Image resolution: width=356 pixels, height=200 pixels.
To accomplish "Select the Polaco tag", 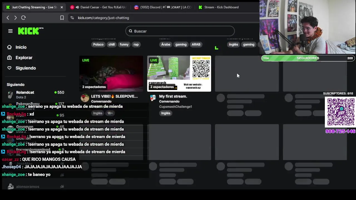I will point(98,44).
